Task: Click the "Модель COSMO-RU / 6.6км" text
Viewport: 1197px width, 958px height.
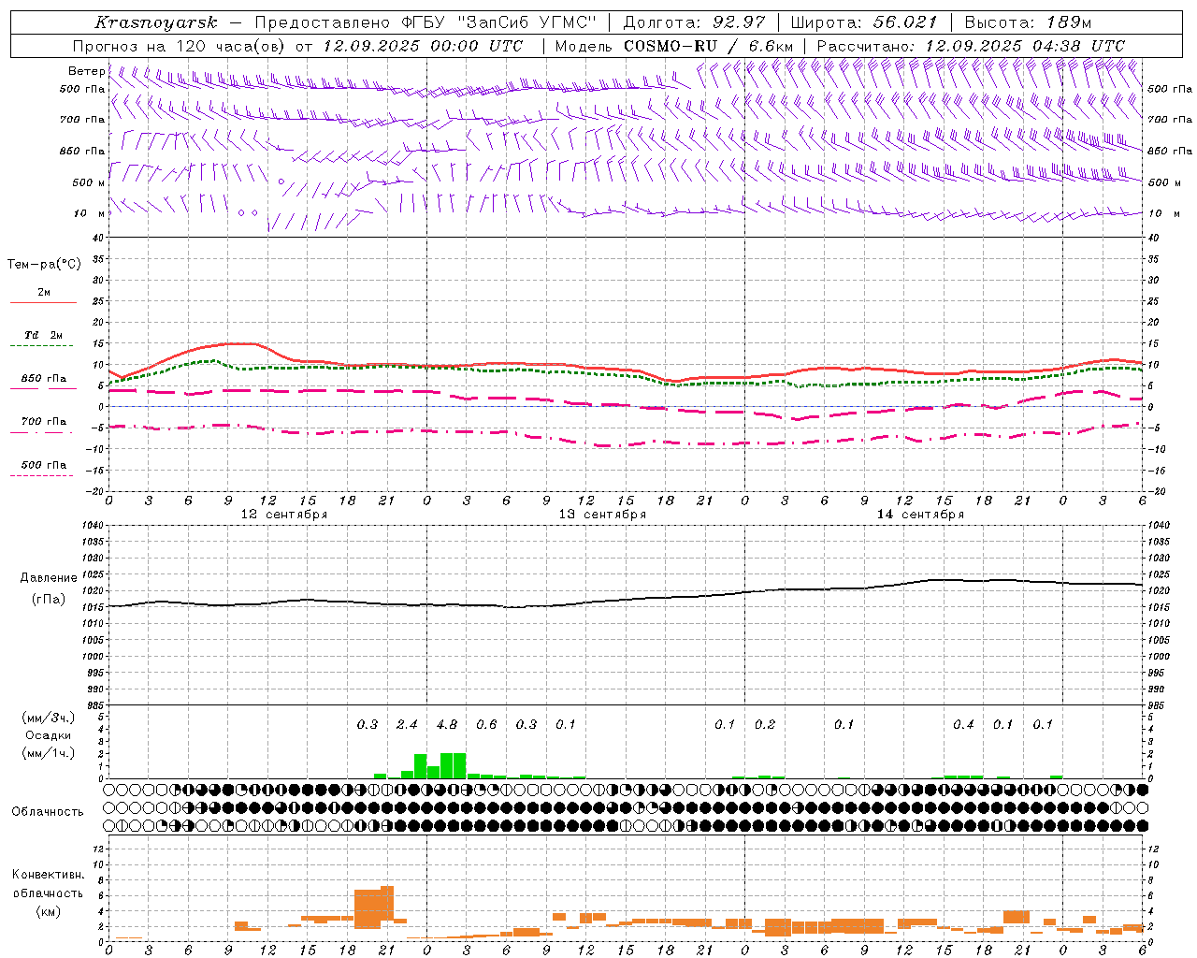Action: (x=673, y=46)
